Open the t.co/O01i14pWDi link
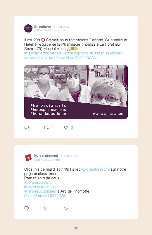The image size is (152, 235). click(77, 58)
